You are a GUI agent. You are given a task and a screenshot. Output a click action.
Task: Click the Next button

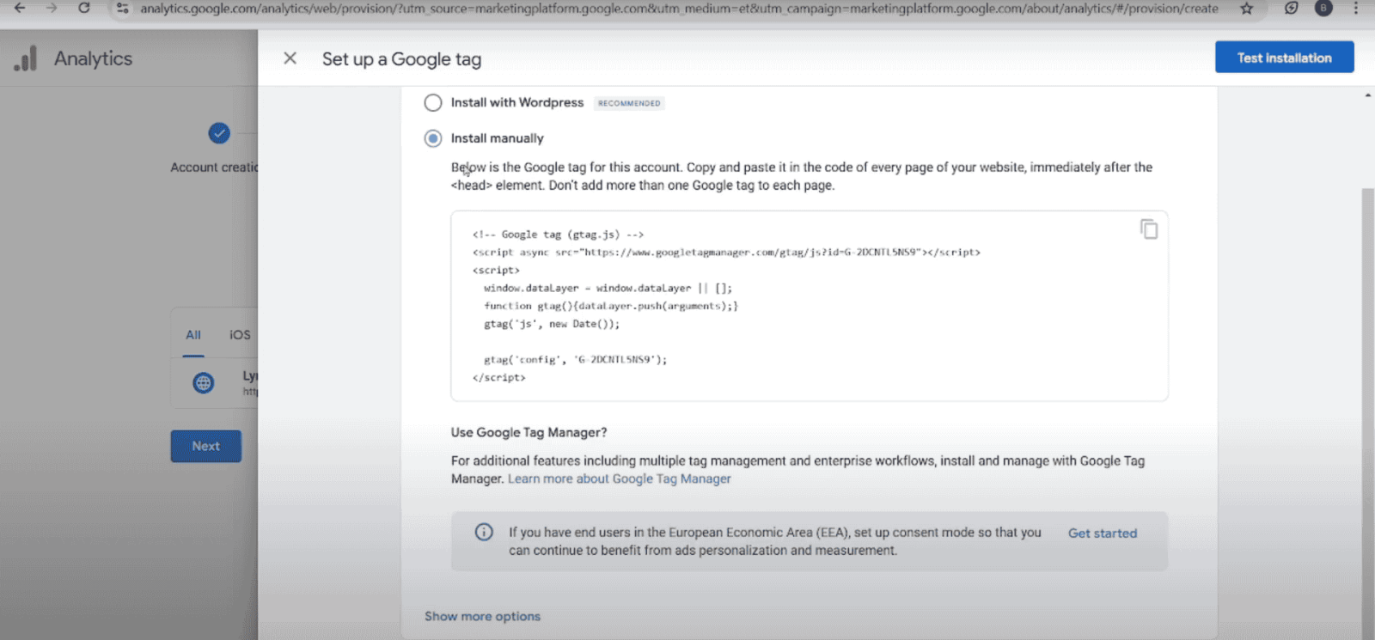[x=206, y=446]
